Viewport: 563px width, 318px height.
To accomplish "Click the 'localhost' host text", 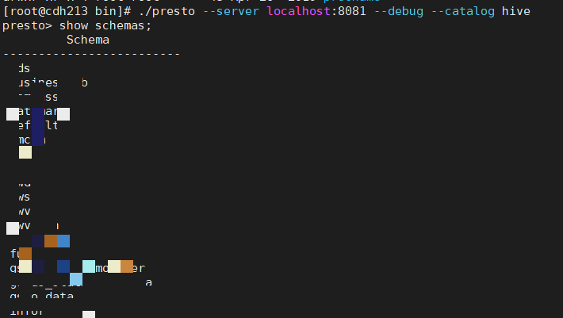I will pyautogui.click(x=299, y=11).
